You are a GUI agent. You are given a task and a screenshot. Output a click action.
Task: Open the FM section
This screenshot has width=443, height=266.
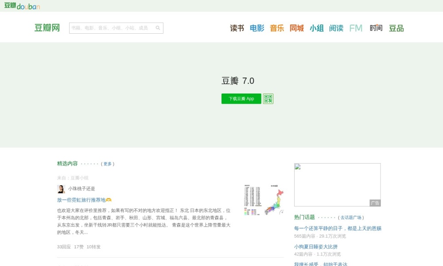tap(356, 28)
